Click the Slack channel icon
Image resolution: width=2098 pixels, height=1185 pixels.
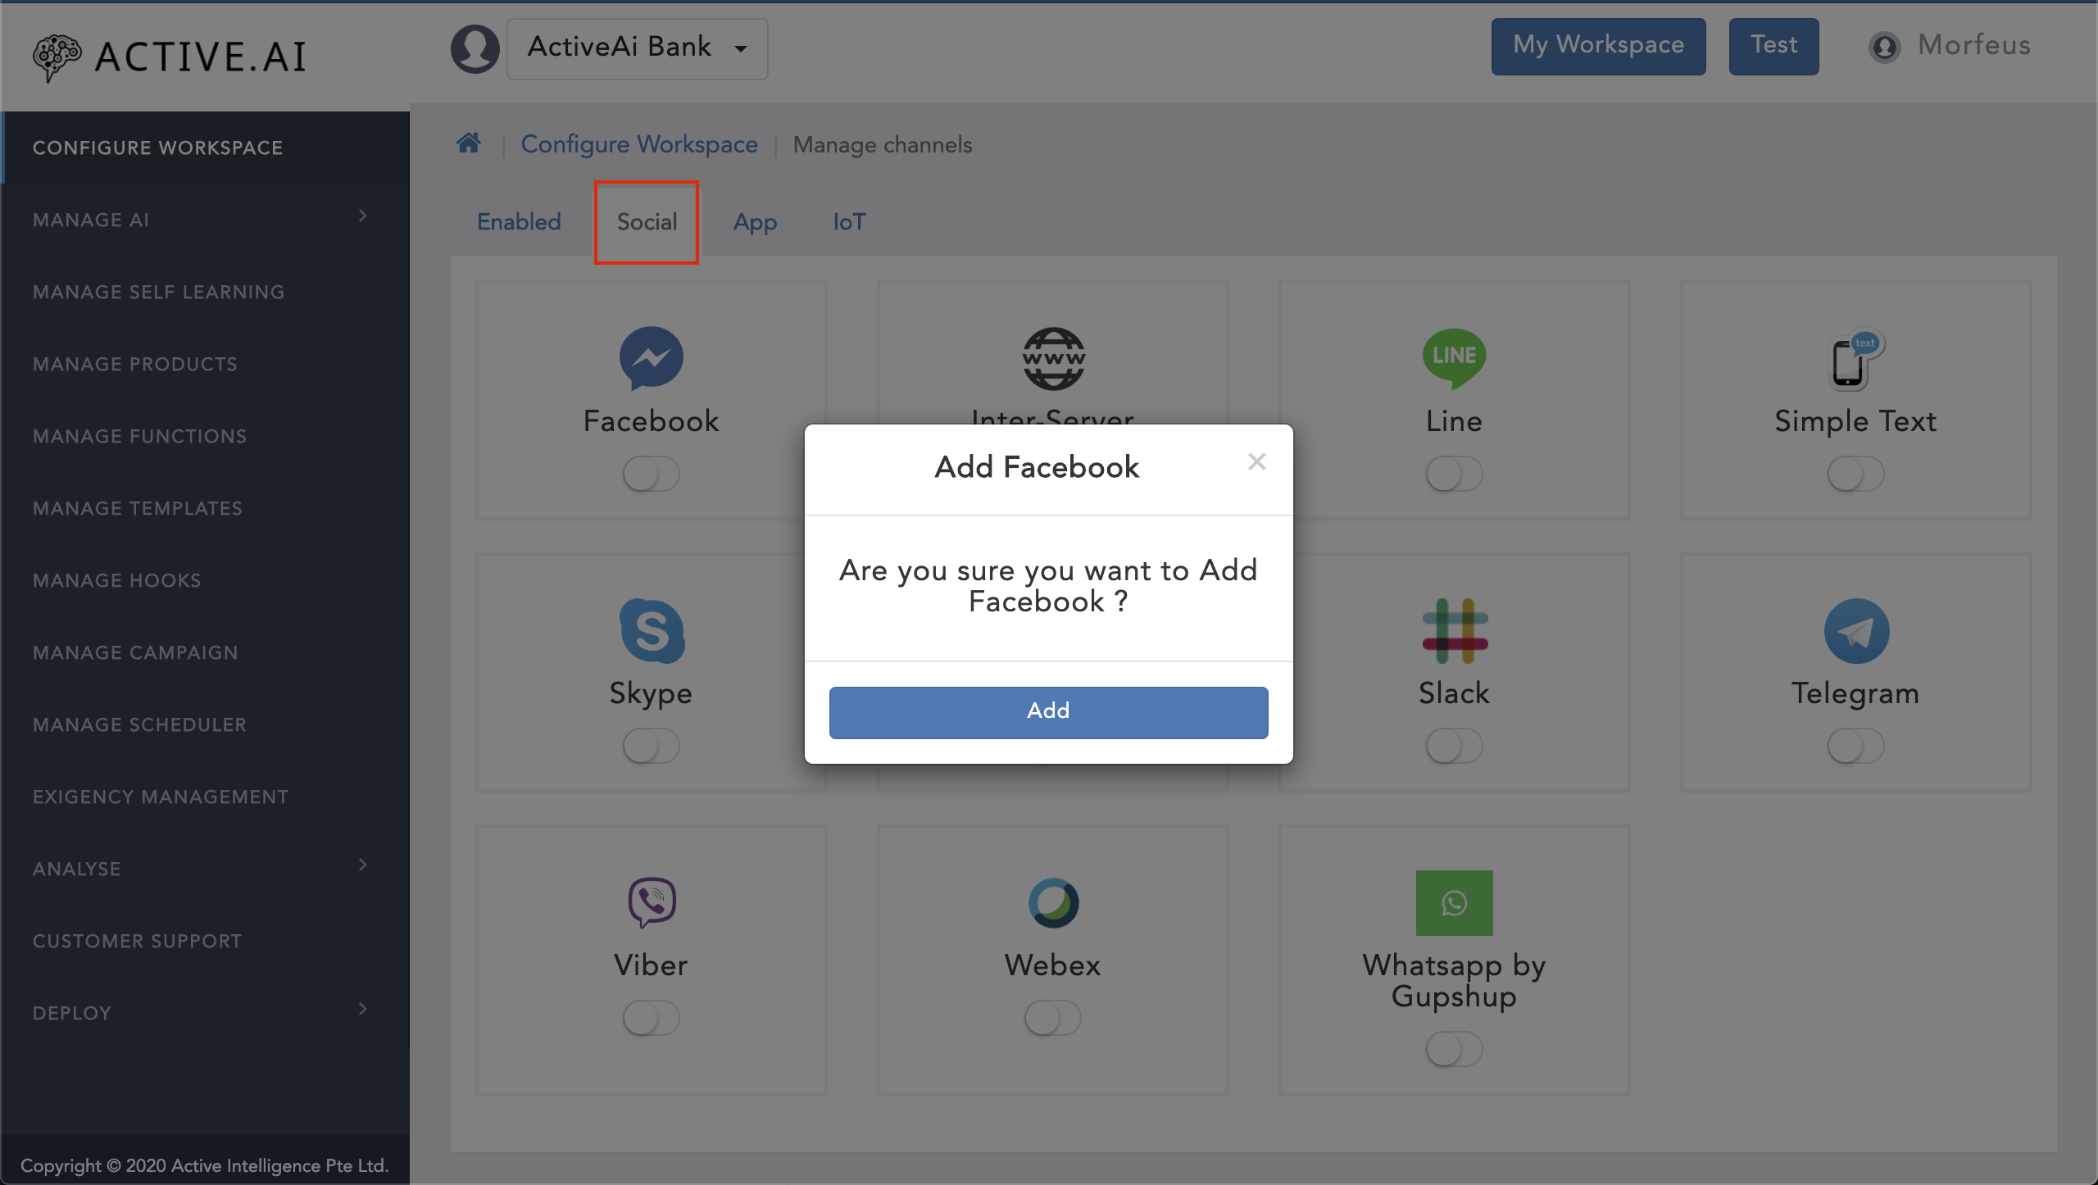pos(1454,630)
